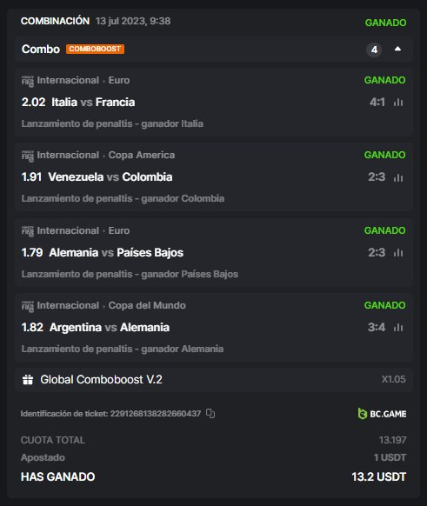This screenshot has width=427, height=506.
Task: Open stats icon for Alemania vs Países Bajos
Action: (398, 253)
